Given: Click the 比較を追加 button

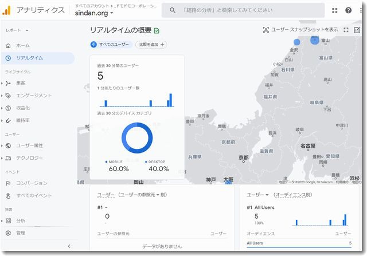Looking at the screenshot, I should point(151,45).
